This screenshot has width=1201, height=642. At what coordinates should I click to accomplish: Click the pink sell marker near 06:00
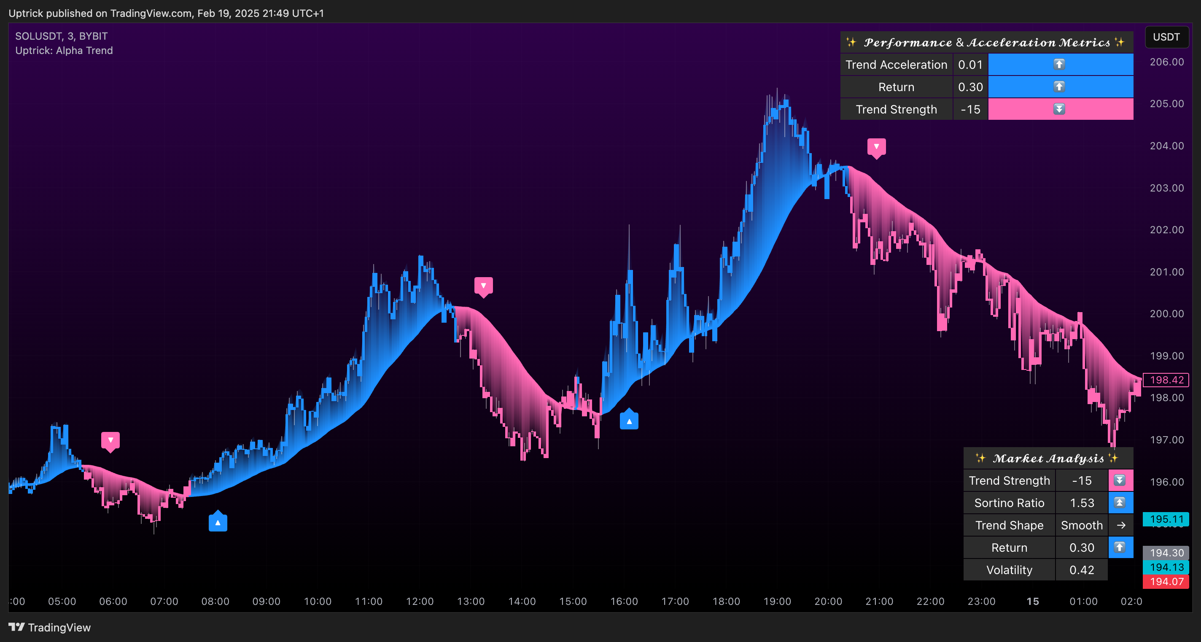point(110,442)
